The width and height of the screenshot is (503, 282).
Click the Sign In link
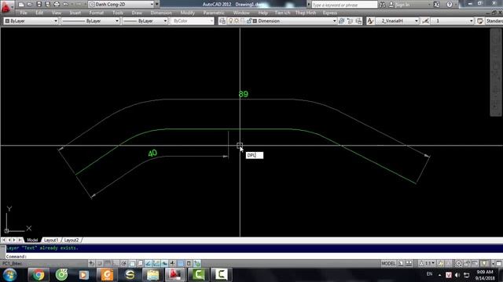[402, 5]
